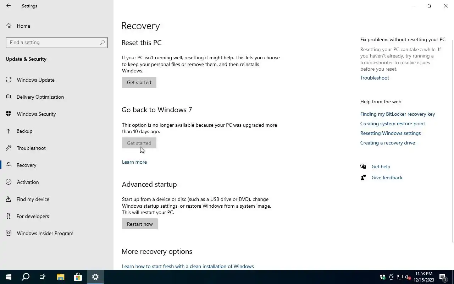Click the Windows Security shield icon
This screenshot has width=454, height=284.
(x=9, y=114)
